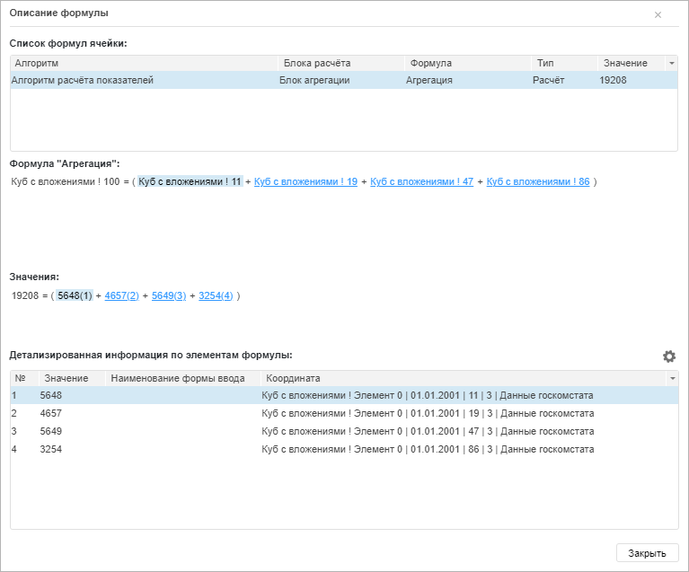
Task: Click value link 3254(4)
Action: 215,295
